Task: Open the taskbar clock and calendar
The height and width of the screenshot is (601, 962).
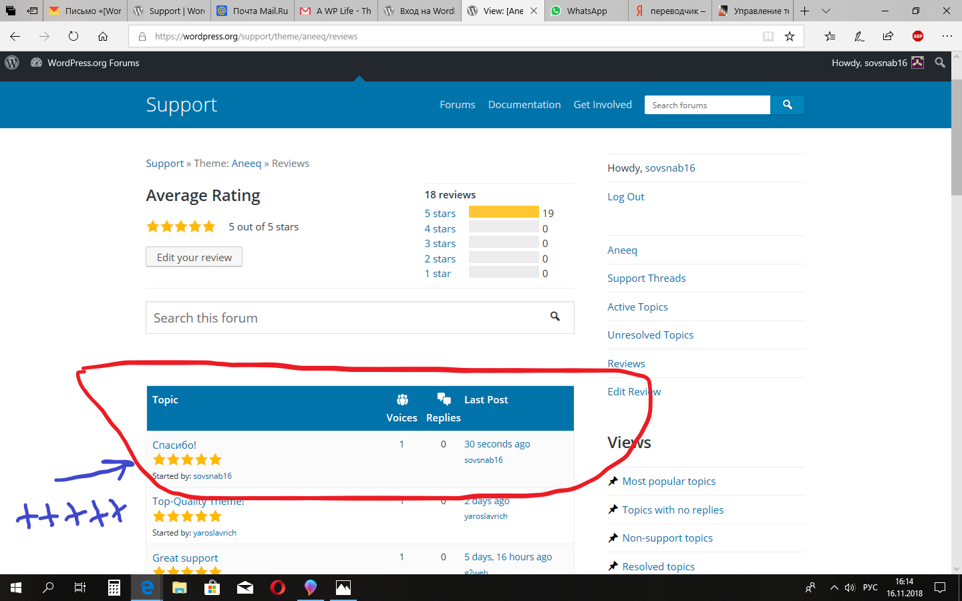Action: (x=905, y=588)
